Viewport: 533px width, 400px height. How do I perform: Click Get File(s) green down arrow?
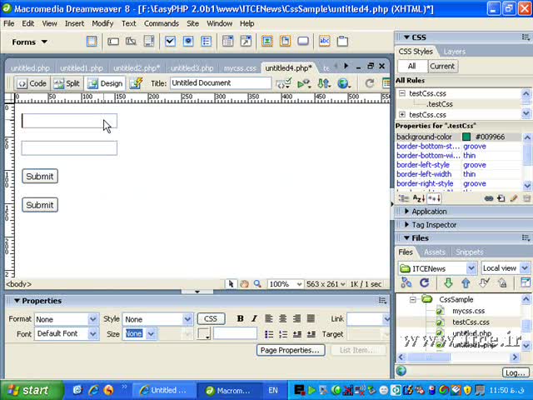click(448, 282)
